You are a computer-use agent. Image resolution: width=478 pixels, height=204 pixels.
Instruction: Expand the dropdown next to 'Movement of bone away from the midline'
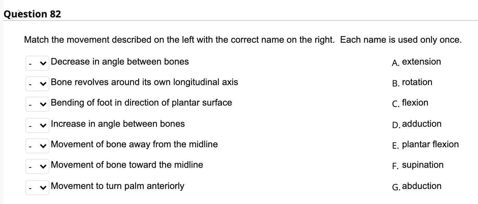click(37, 146)
